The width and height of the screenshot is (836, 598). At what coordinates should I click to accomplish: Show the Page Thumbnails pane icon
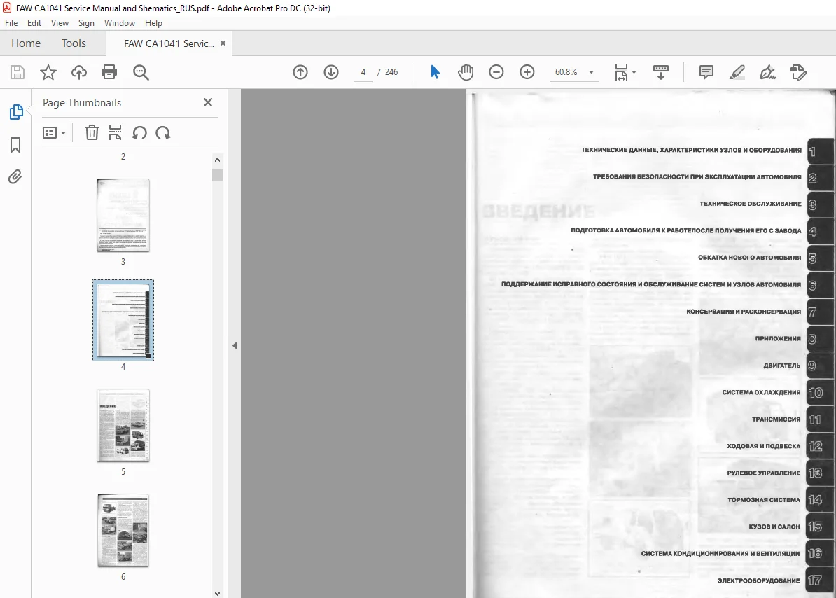click(x=16, y=112)
